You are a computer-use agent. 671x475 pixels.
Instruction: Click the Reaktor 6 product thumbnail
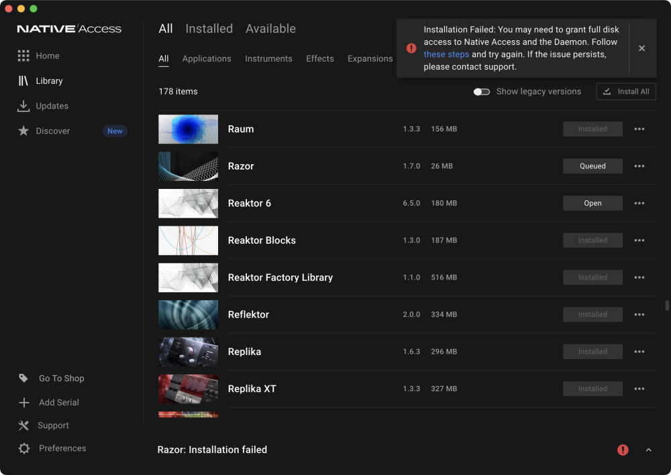[189, 203]
